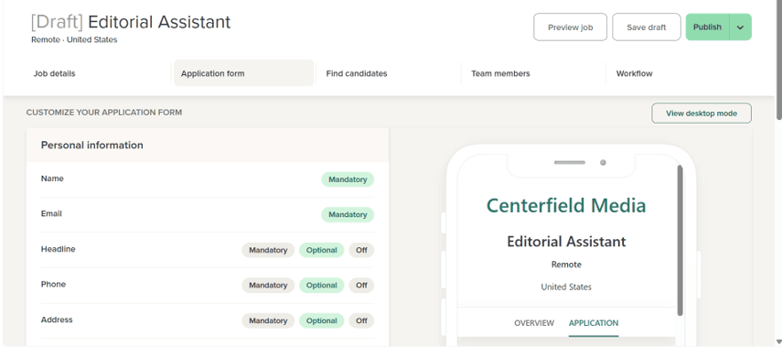
Task: Click the Editorial Assistant preview heading
Action: click(566, 242)
